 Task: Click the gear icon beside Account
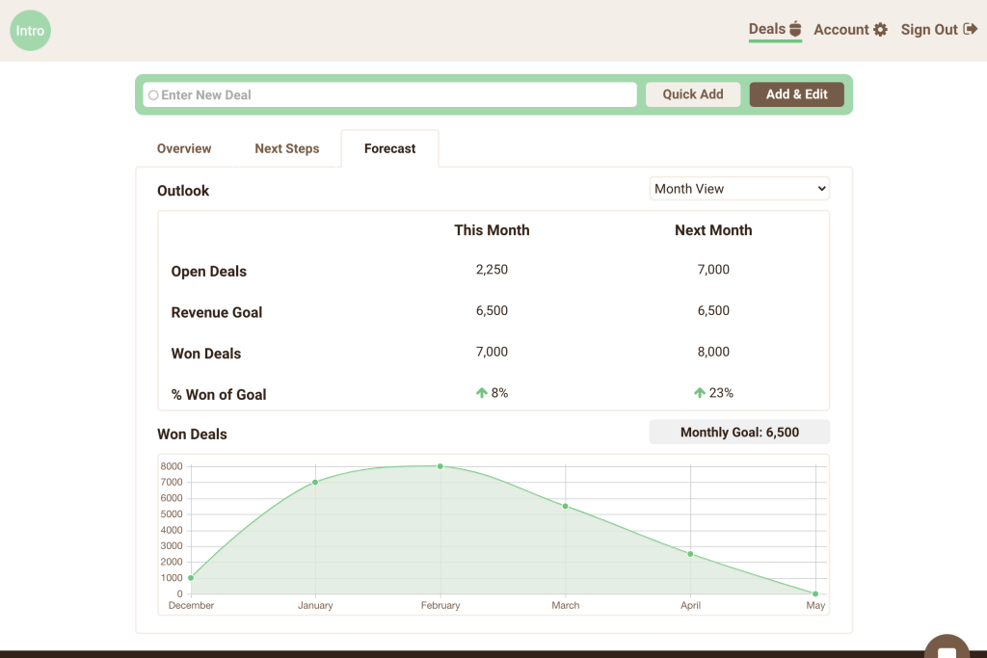point(881,30)
